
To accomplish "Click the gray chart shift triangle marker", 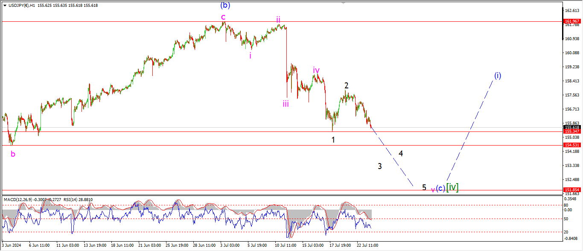I will (x=343, y=3).
